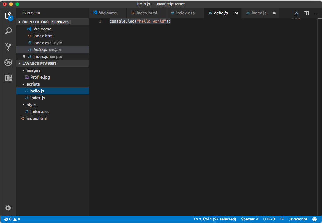Open the editor More Actions ellipsis
Screen dimensions: 322x223
[316, 13]
